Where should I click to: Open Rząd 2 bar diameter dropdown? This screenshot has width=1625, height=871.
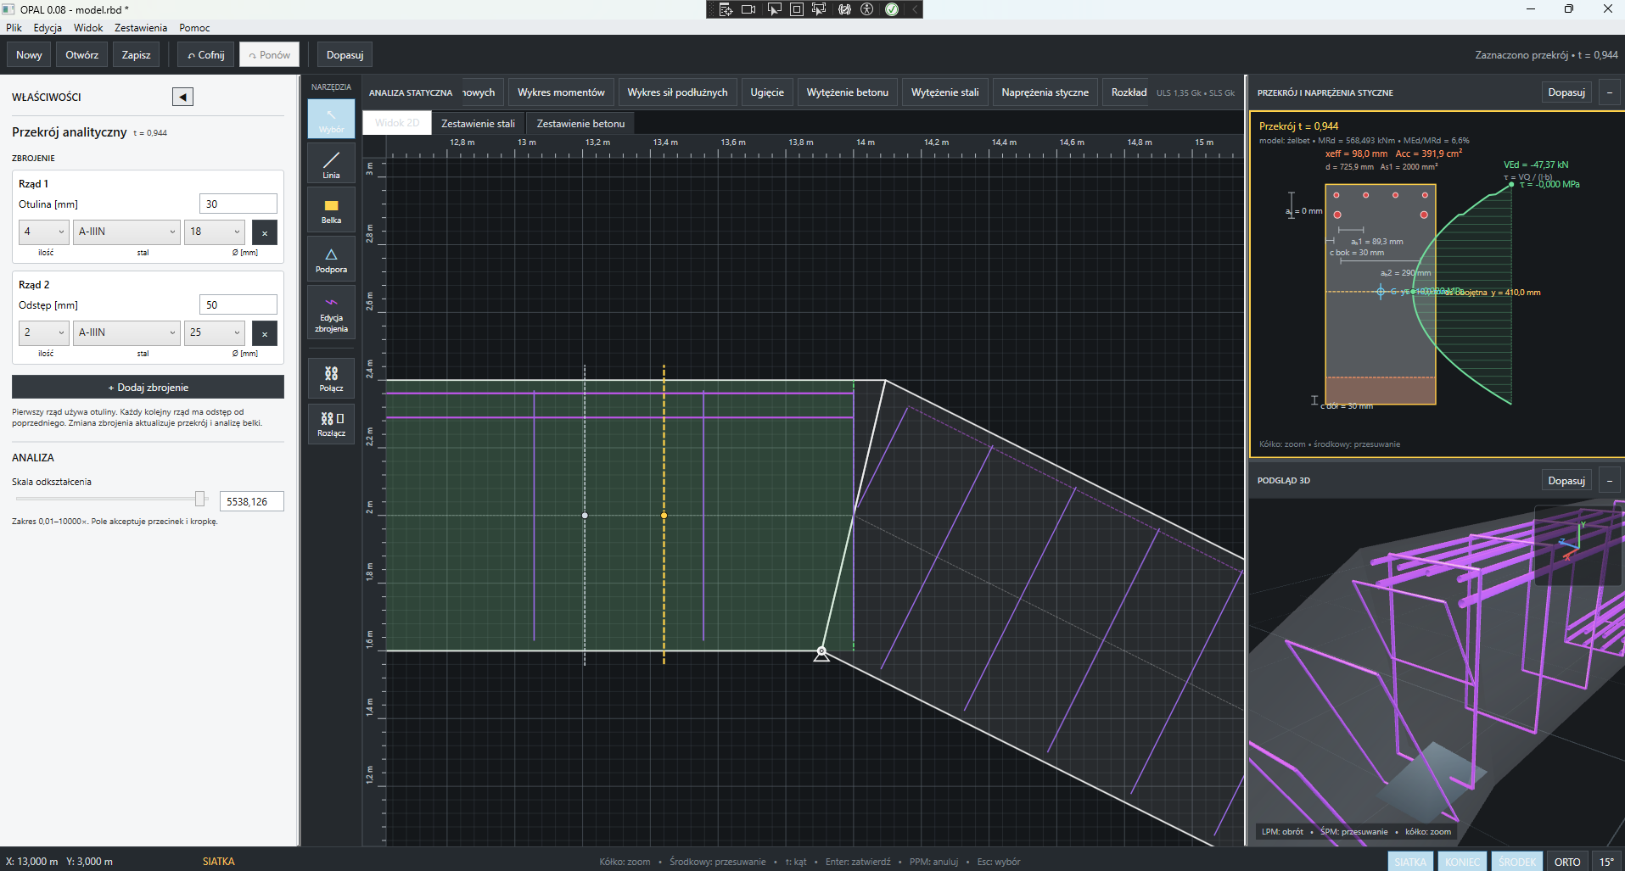tap(215, 332)
